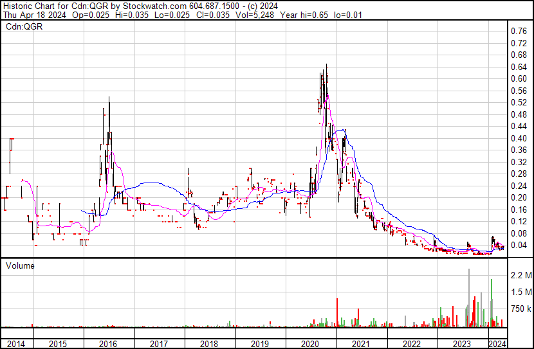Viewport: 534px width, 349px height.
Task: Select the 2019 year label on the timeline
Action: (x=259, y=344)
